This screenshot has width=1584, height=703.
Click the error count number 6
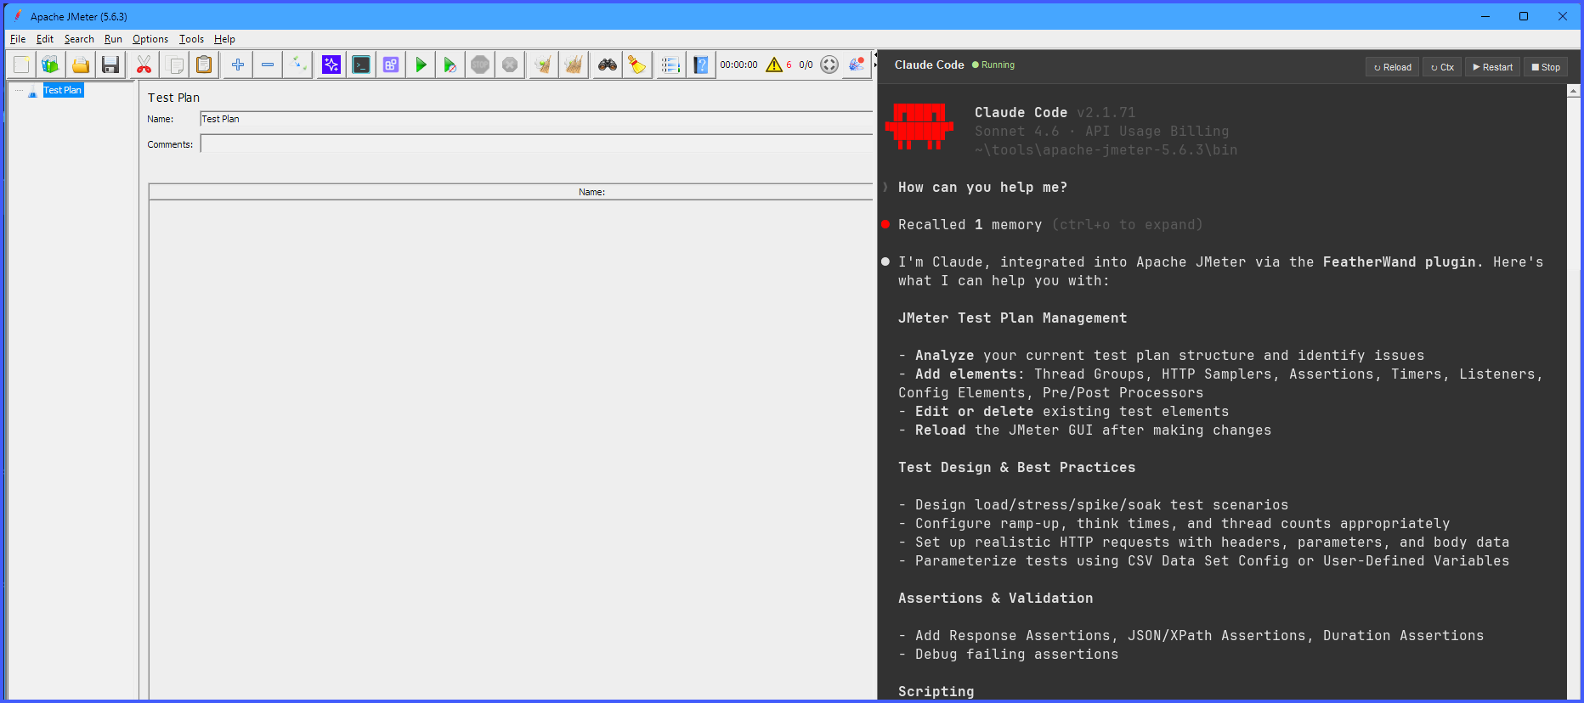789,65
